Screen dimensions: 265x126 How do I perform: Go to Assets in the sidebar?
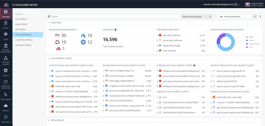coord(6,36)
